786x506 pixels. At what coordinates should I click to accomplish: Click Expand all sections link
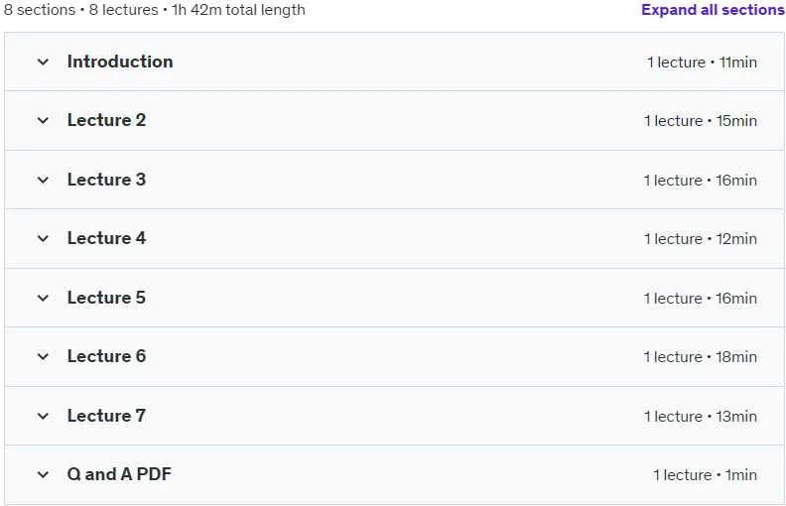(713, 10)
